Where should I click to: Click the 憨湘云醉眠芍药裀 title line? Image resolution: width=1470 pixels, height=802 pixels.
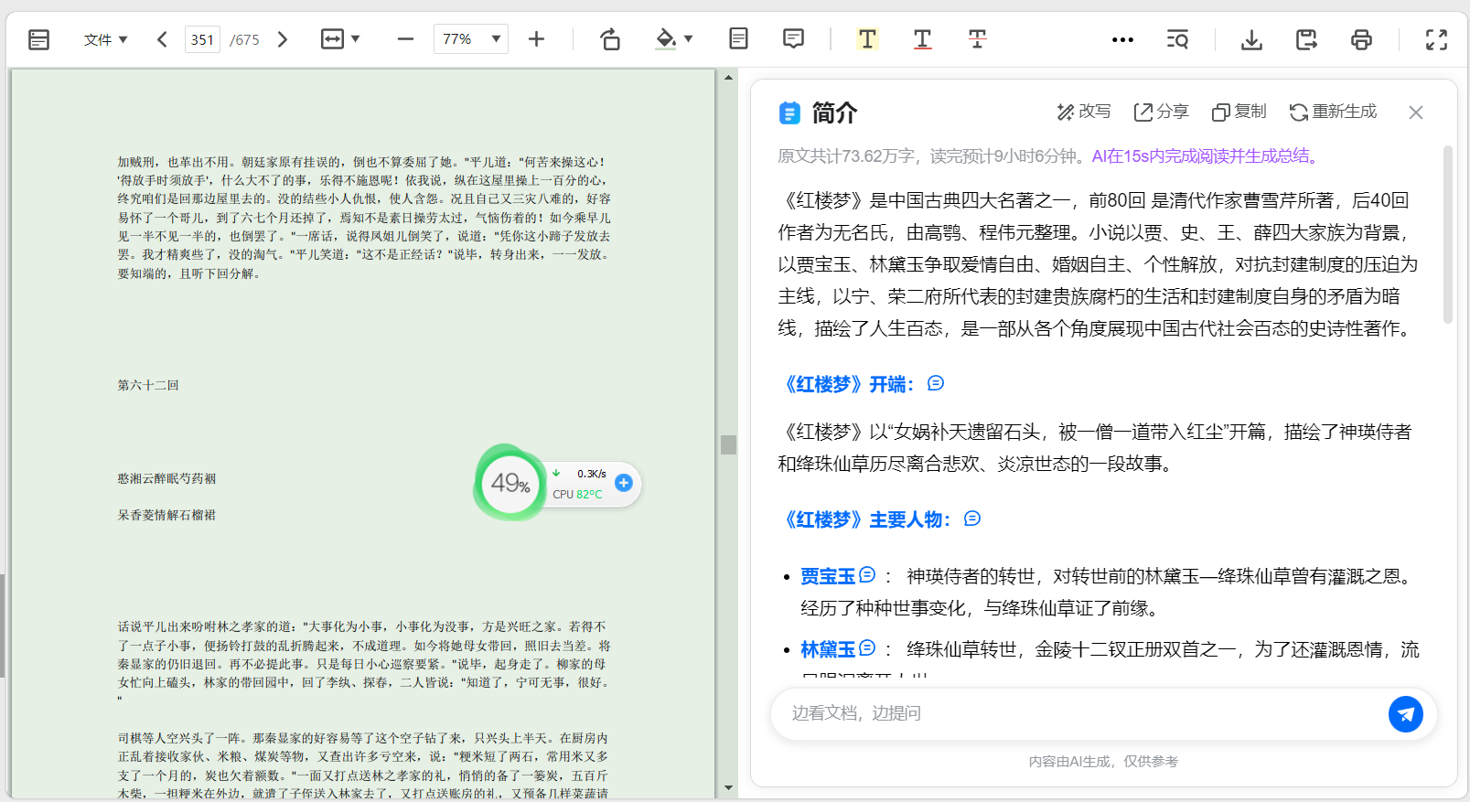tap(166, 478)
